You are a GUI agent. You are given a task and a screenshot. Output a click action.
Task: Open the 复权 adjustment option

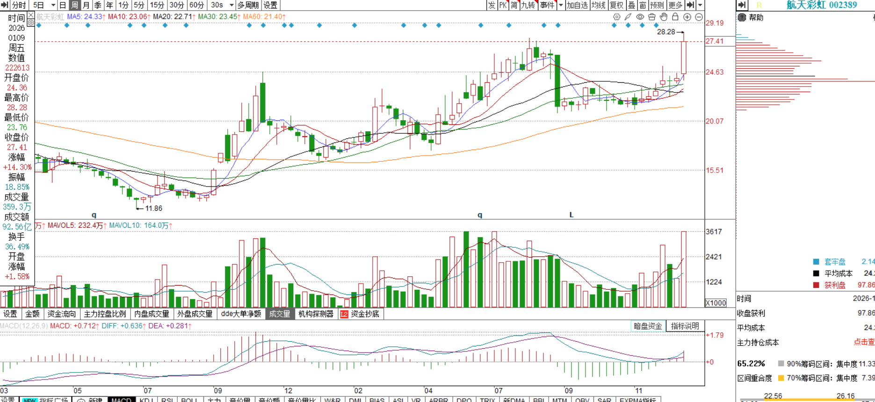(x=617, y=5)
